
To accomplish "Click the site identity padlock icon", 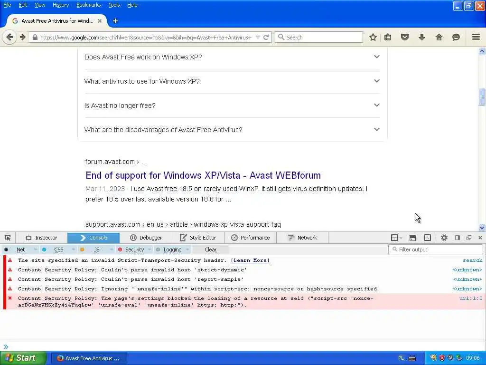I will click(35, 37).
